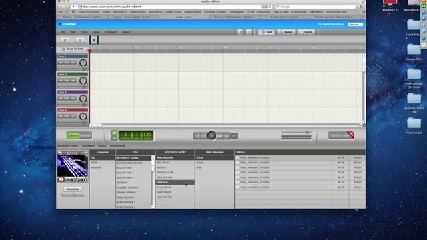427x240 pixels.
Task: Open the Fitch Video desktop folder
Action: [x=414, y=126]
